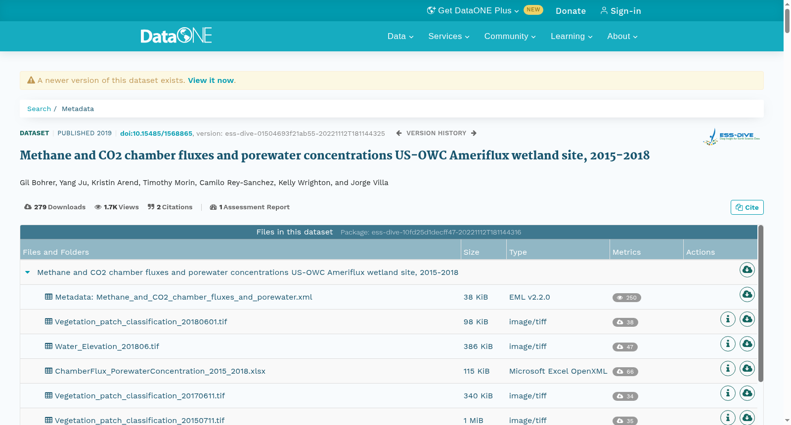Click downloads badge 34 for 20170611 tif
791x425 pixels.
pyautogui.click(x=625, y=396)
